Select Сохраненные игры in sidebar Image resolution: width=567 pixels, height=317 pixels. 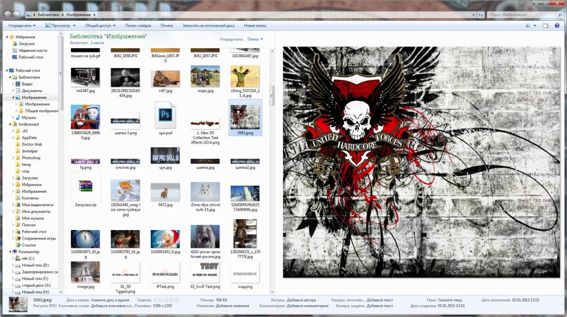(x=39, y=238)
